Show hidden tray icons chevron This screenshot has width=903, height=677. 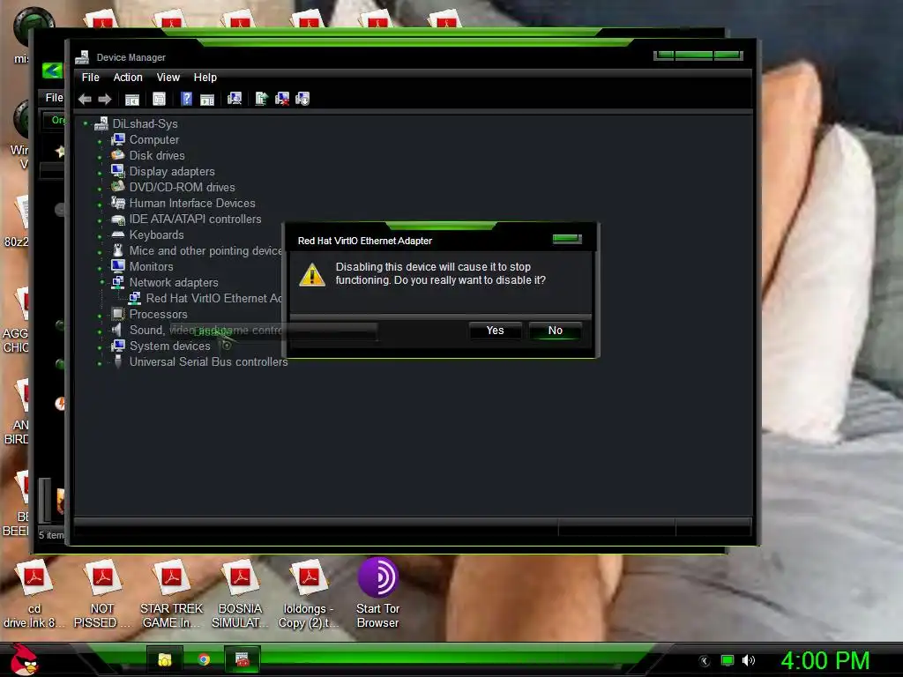704,661
